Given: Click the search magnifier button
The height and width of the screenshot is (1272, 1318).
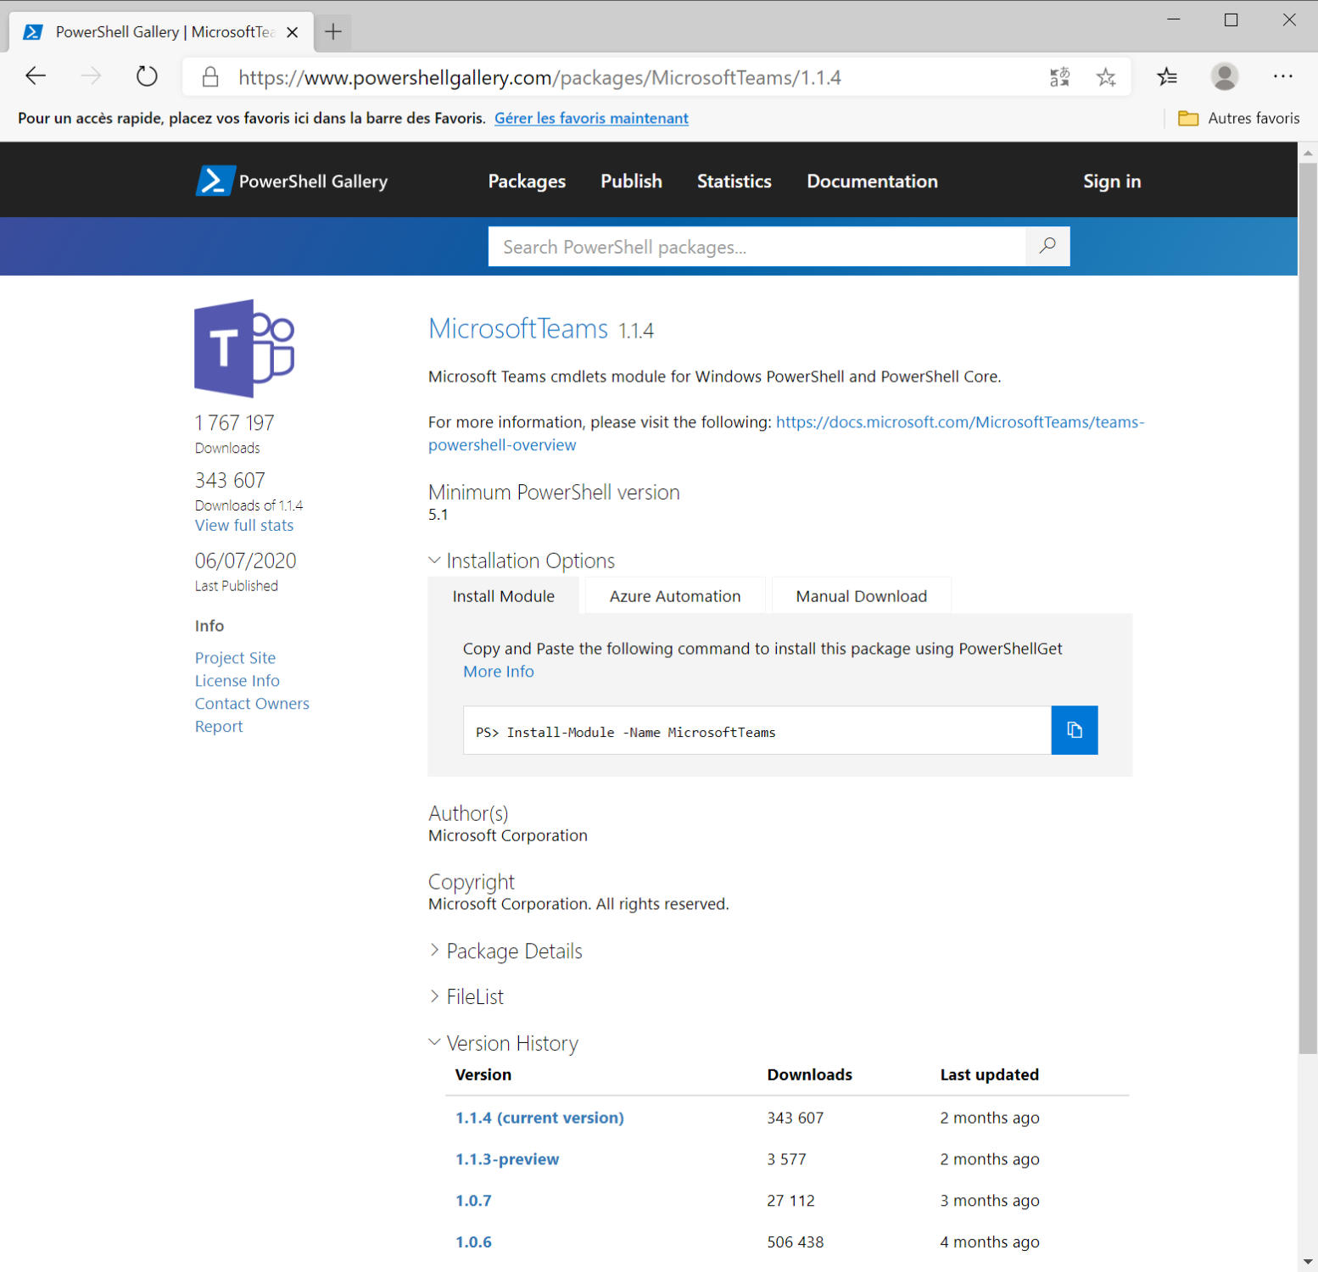Looking at the screenshot, I should [1047, 246].
